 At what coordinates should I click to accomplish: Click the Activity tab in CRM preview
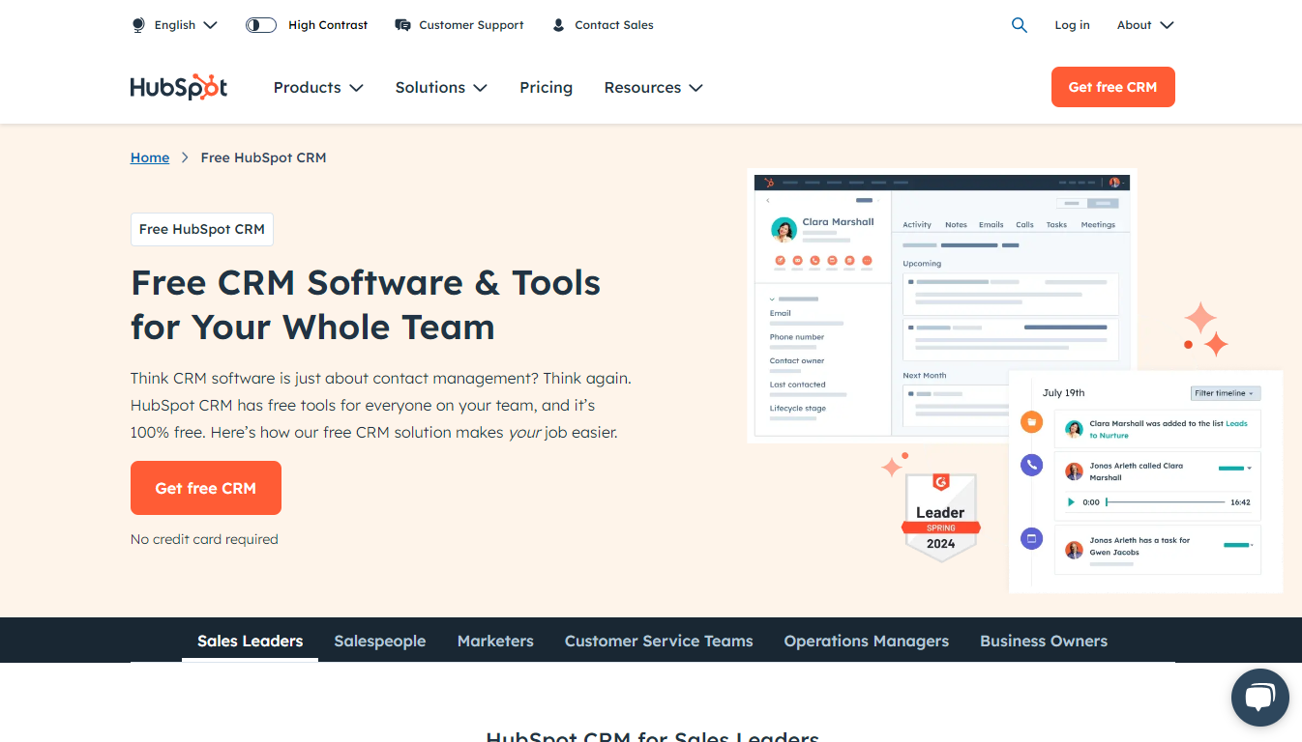[917, 225]
